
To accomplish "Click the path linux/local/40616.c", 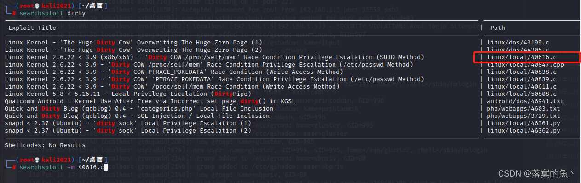I will tap(521, 57).
